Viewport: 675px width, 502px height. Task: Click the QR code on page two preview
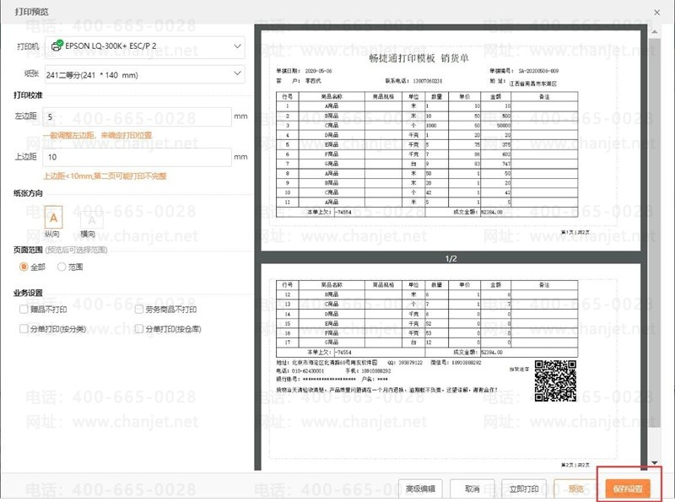(x=555, y=381)
